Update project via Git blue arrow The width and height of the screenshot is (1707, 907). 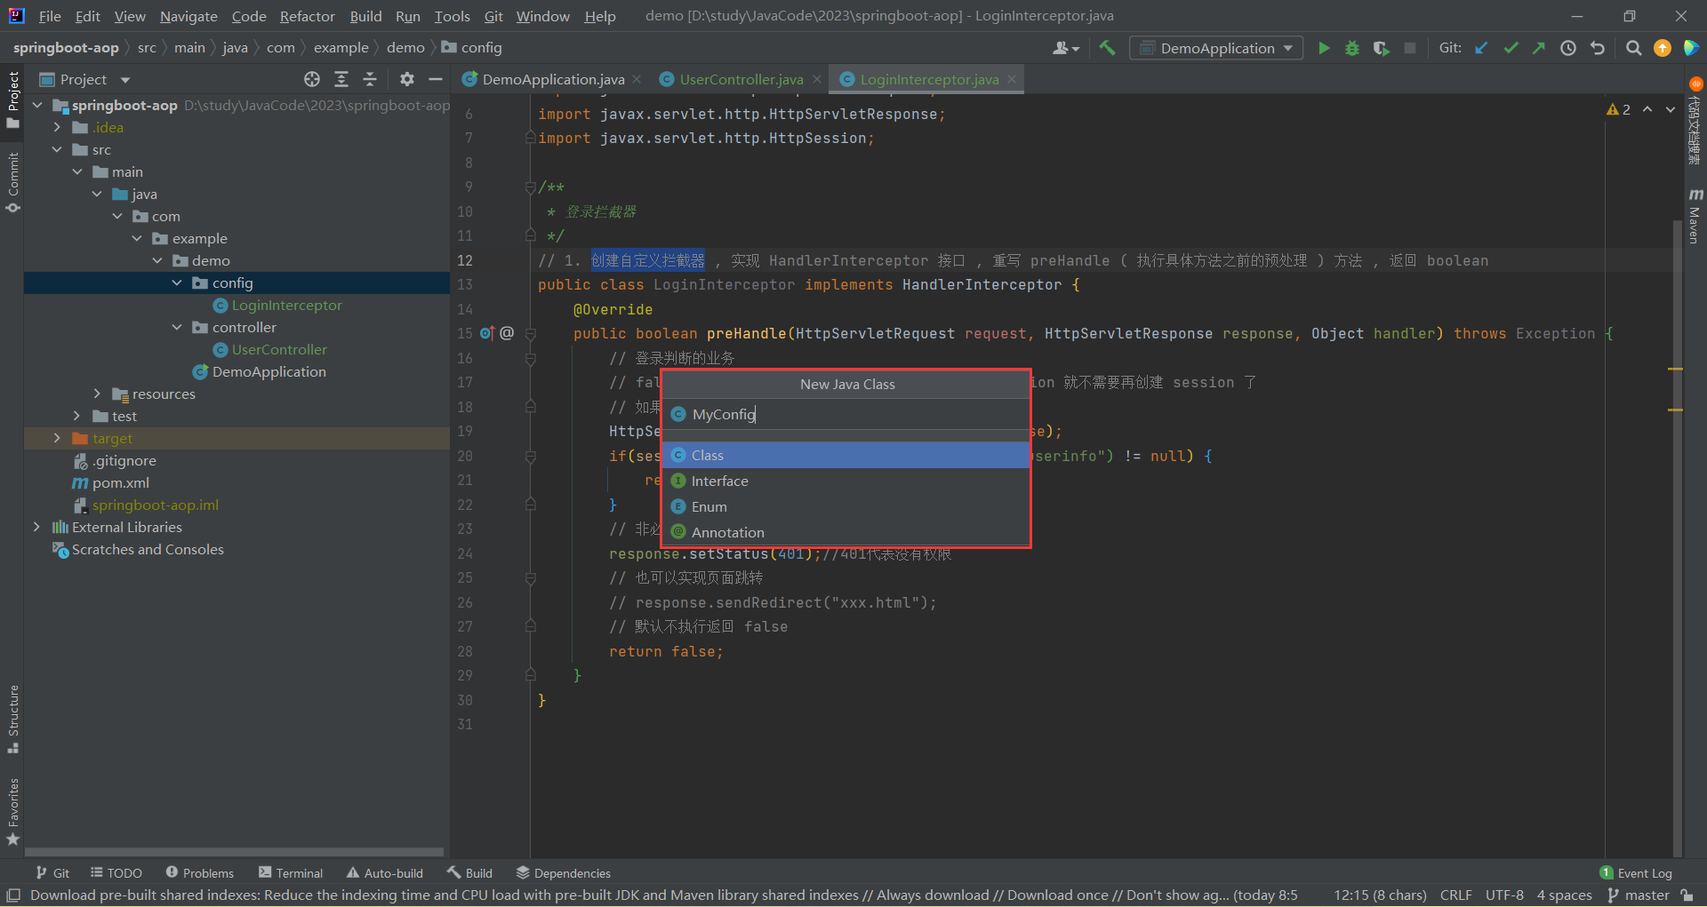pyautogui.click(x=1482, y=48)
